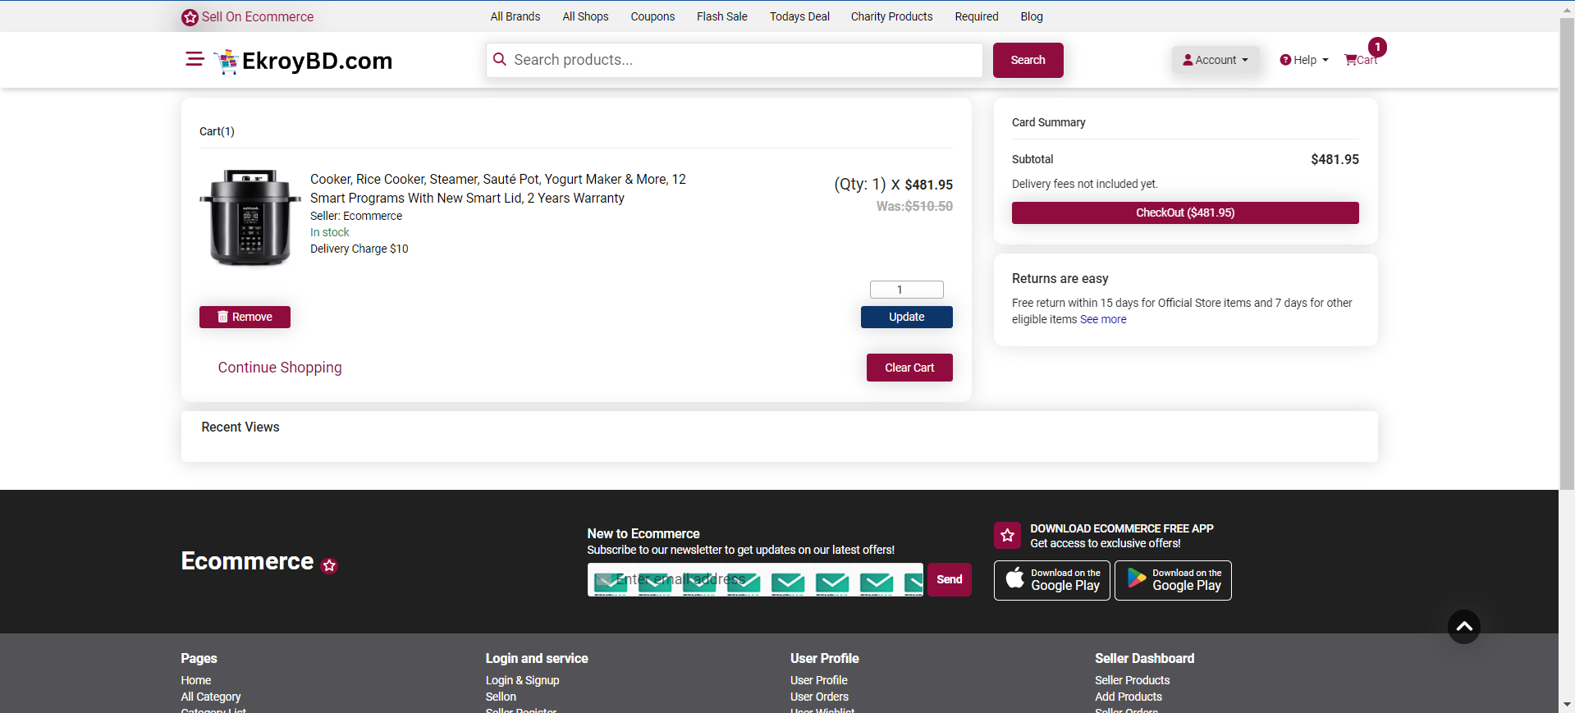Click the Apple app download badge
Image resolution: width=1575 pixels, height=713 pixels.
(x=1051, y=580)
